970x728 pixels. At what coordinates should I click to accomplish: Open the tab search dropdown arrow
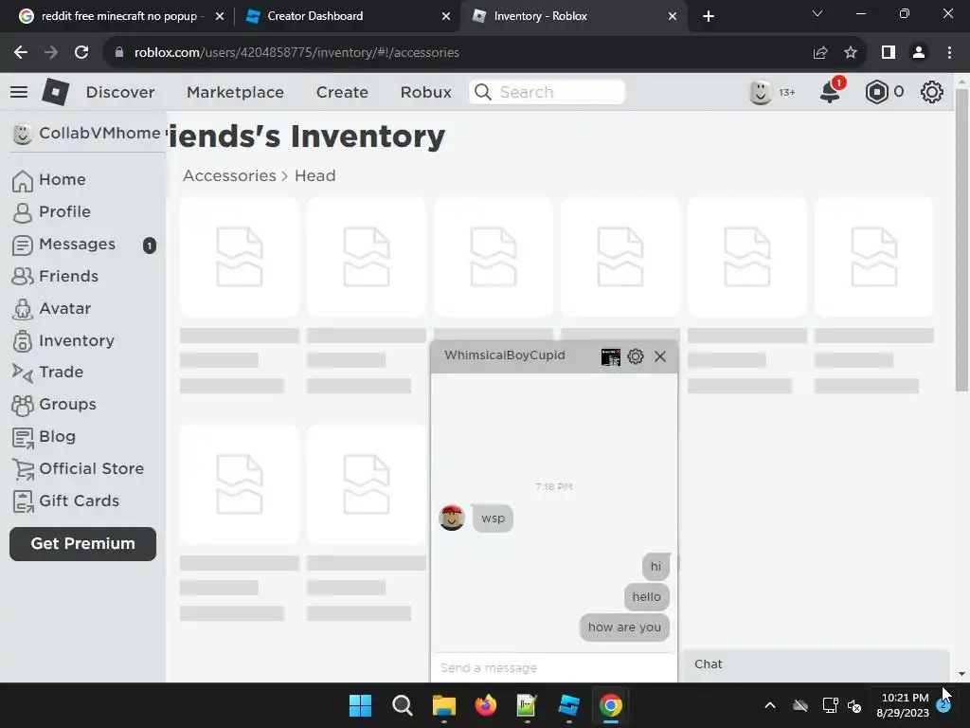pyautogui.click(x=817, y=13)
